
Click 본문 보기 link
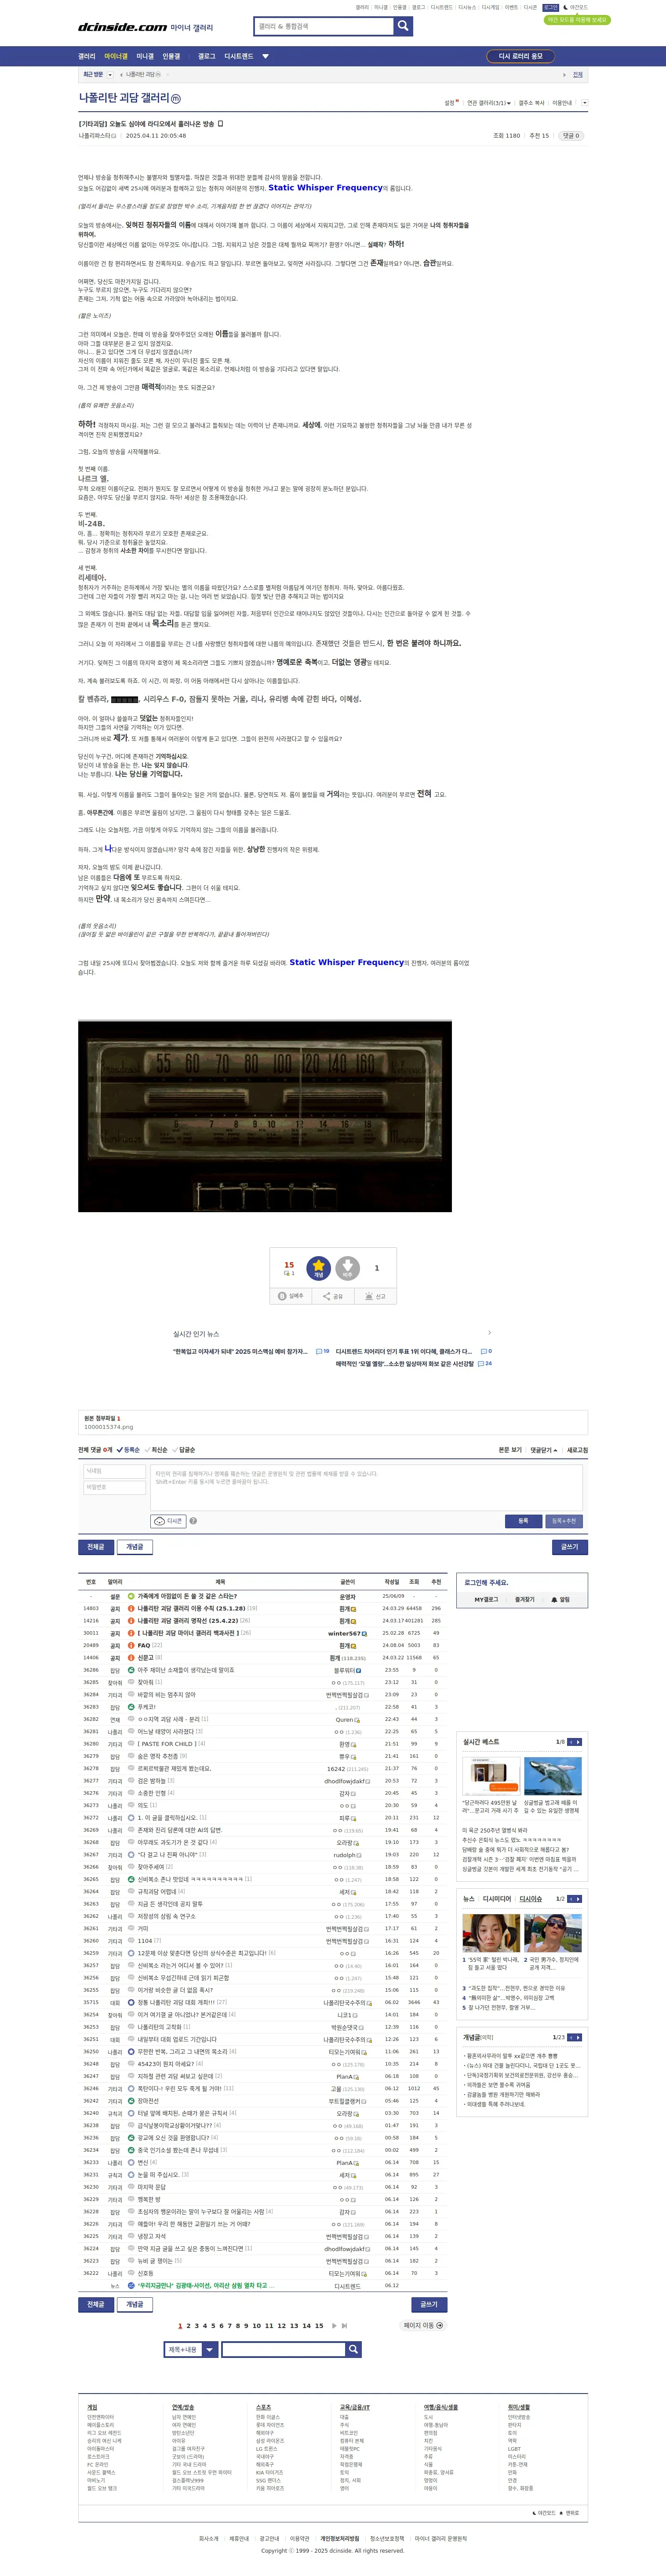click(510, 1450)
